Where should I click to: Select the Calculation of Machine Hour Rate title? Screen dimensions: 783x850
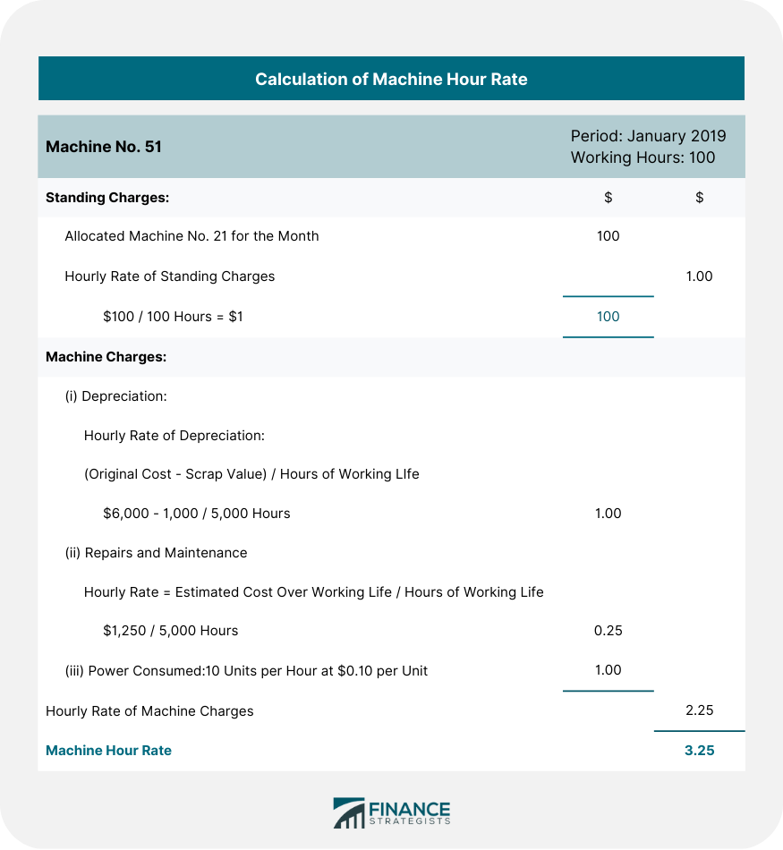coord(391,80)
